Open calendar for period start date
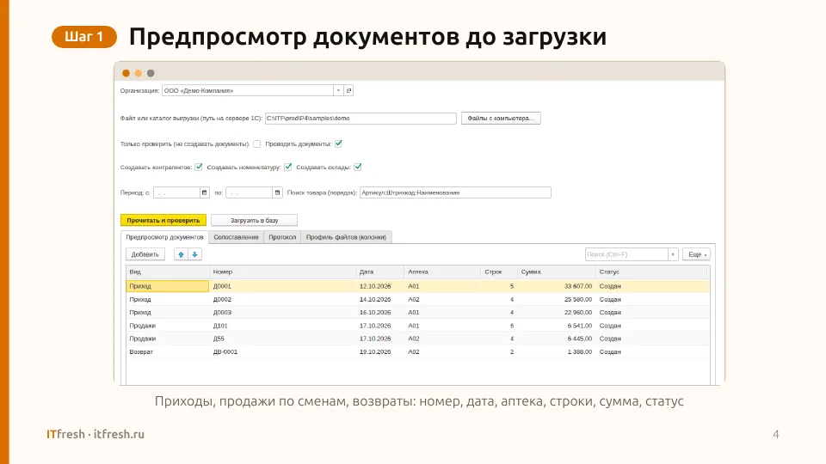Screen dimensions: 826x464 click(205, 192)
